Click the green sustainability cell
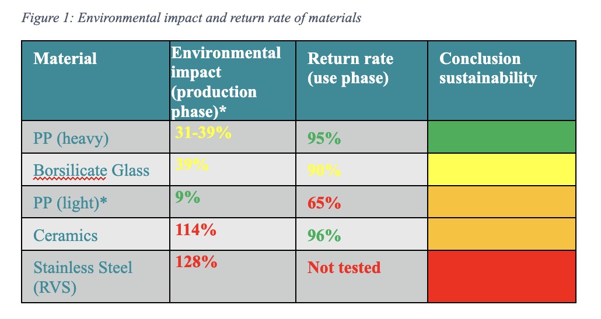 (x=501, y=137)
